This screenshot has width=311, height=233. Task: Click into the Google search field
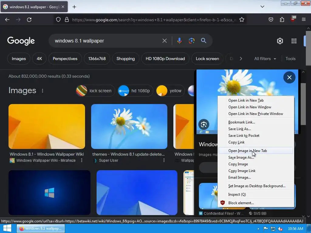pyautogui.click(x=107, y=41)
